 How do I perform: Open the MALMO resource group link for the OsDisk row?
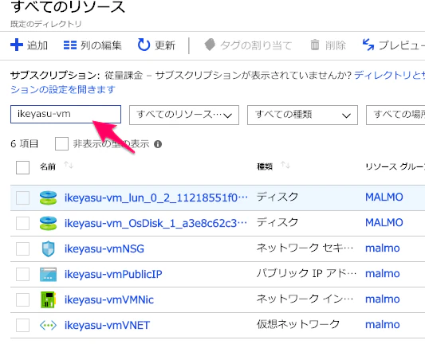point(384,223)
